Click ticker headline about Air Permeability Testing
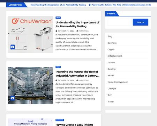The height and width of the screenshot is (126, 157). pos(58,5)
